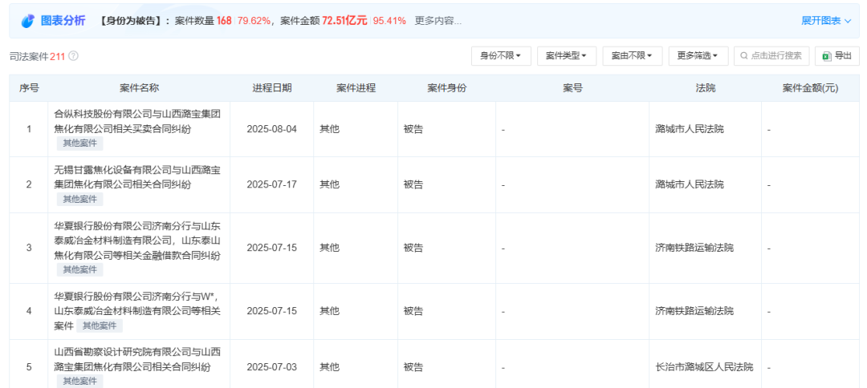
Task: Click date 2025-07-15 in row 3
Action: [x=272, y=248]
